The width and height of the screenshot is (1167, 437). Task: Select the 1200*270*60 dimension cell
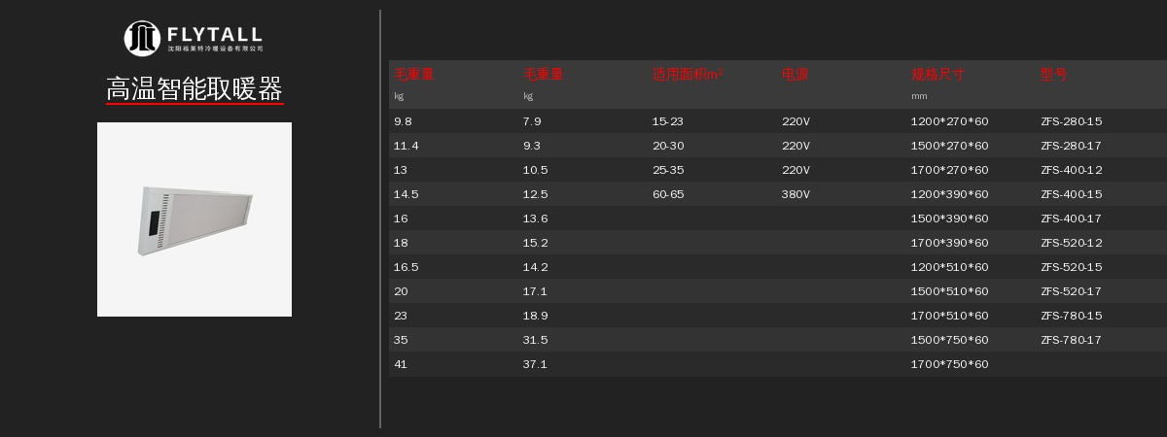pos(949,121)
